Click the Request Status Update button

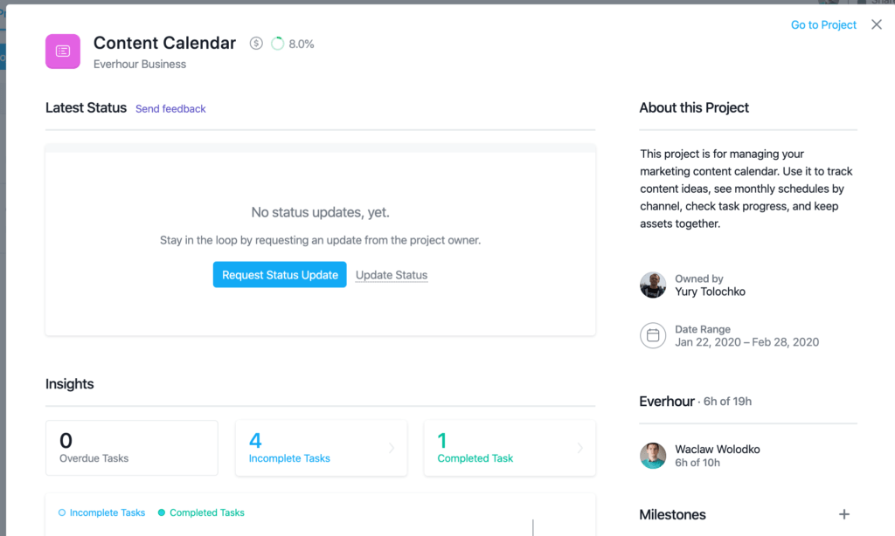pyautogui.click(x=279, y=274)
